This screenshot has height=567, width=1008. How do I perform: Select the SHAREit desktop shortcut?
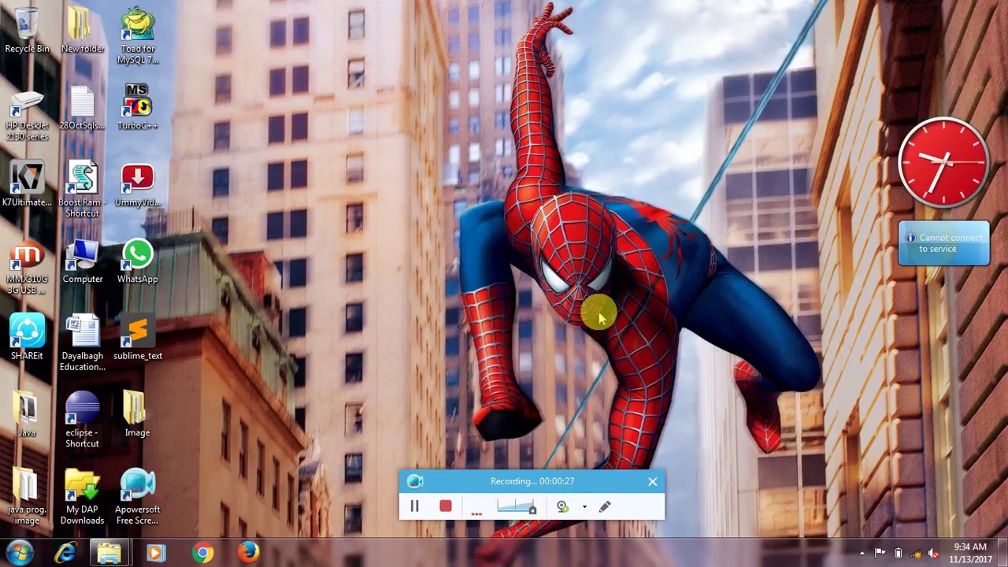coord(28,338)
